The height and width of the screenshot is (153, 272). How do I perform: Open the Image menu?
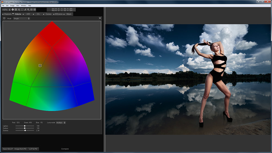click(12, 5)
